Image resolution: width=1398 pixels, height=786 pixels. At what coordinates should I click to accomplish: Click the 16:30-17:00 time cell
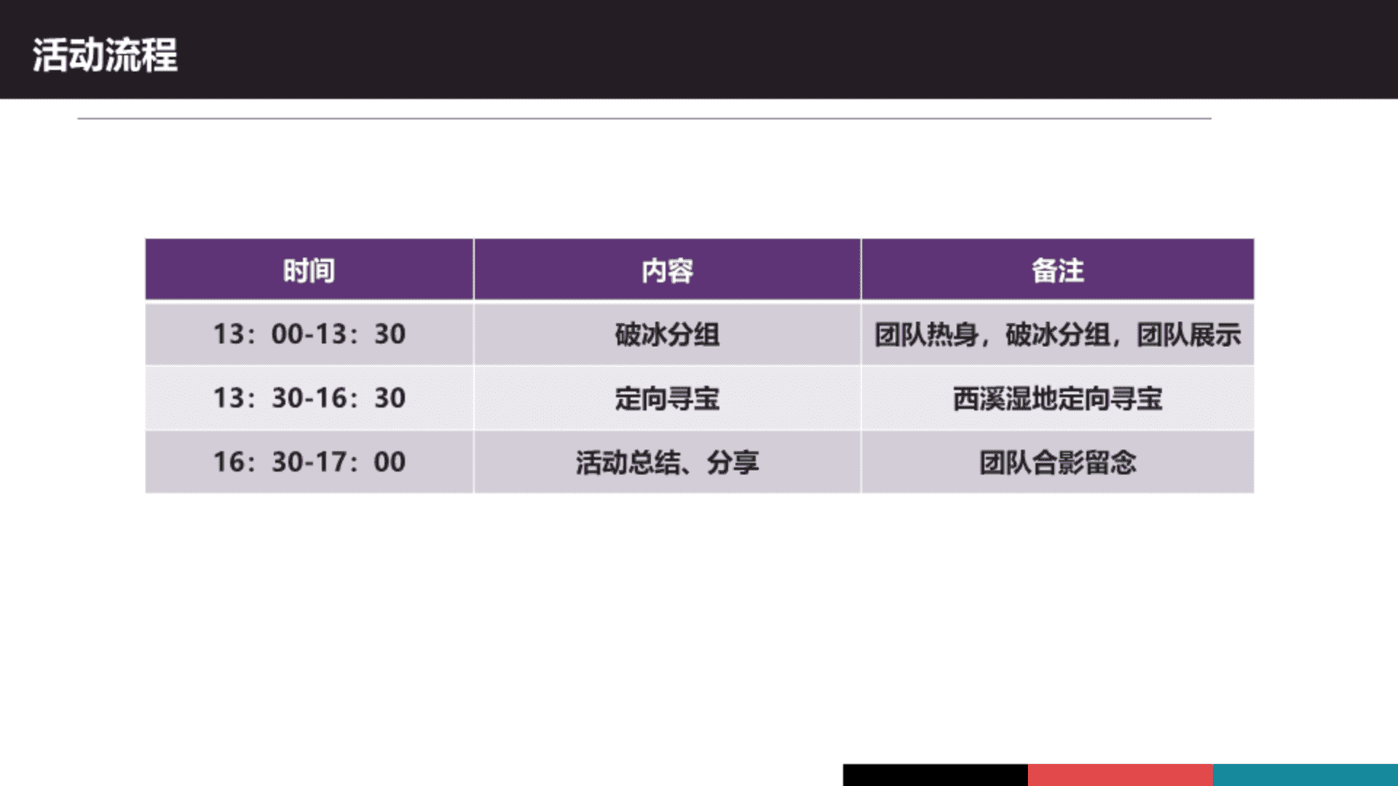[309, 462]
